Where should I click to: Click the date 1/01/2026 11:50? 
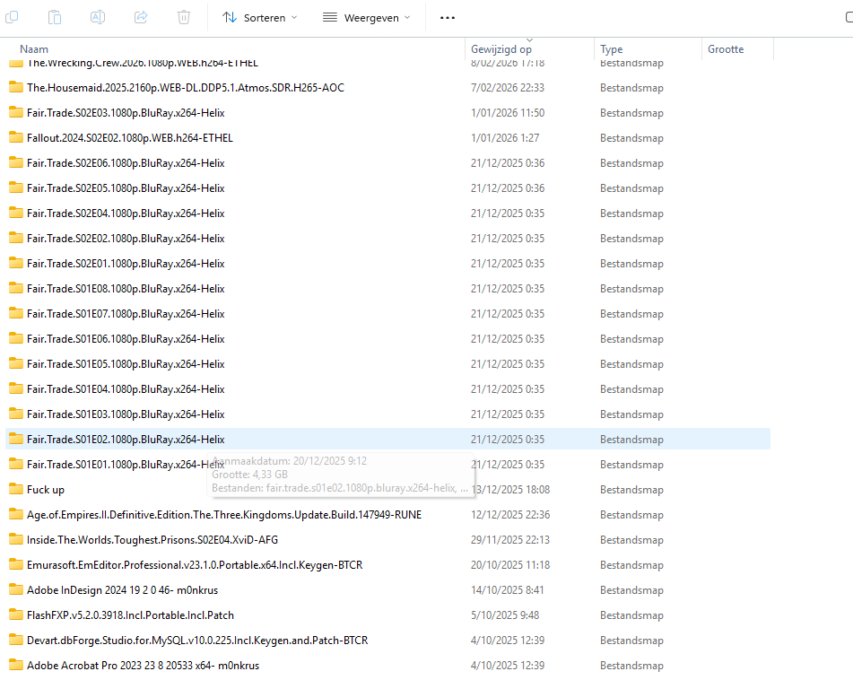click(x=508, y=113)
